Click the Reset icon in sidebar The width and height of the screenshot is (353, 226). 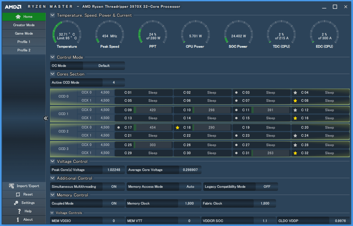pyautogui.click(x=18, y=194)
